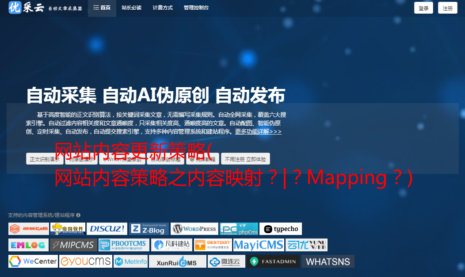Play the 视频教程 button

click(202, 159)
